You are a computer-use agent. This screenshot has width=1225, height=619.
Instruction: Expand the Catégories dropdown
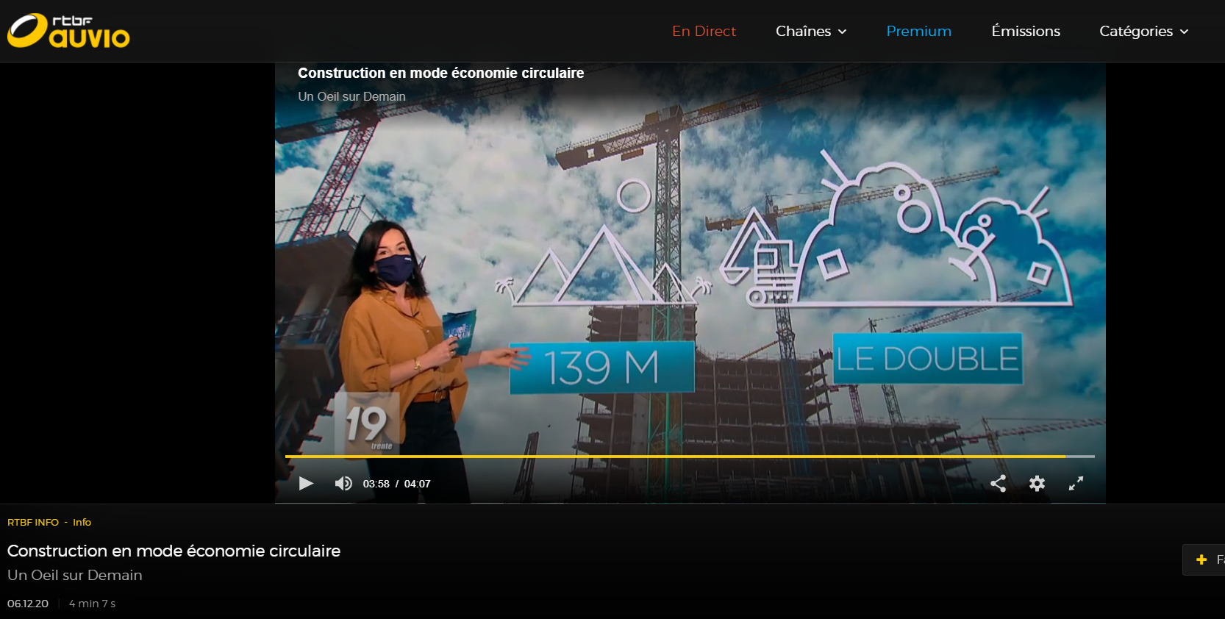click(1143, 31)
